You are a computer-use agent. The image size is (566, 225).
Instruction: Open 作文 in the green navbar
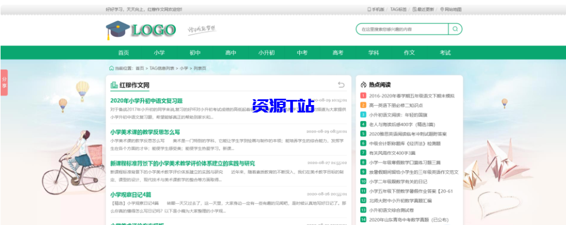click(x=409, y=53)
